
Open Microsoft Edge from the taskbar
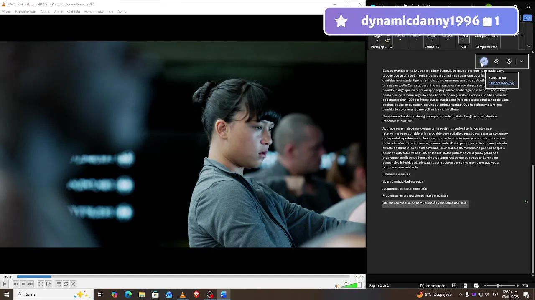[x=128, y=295]
